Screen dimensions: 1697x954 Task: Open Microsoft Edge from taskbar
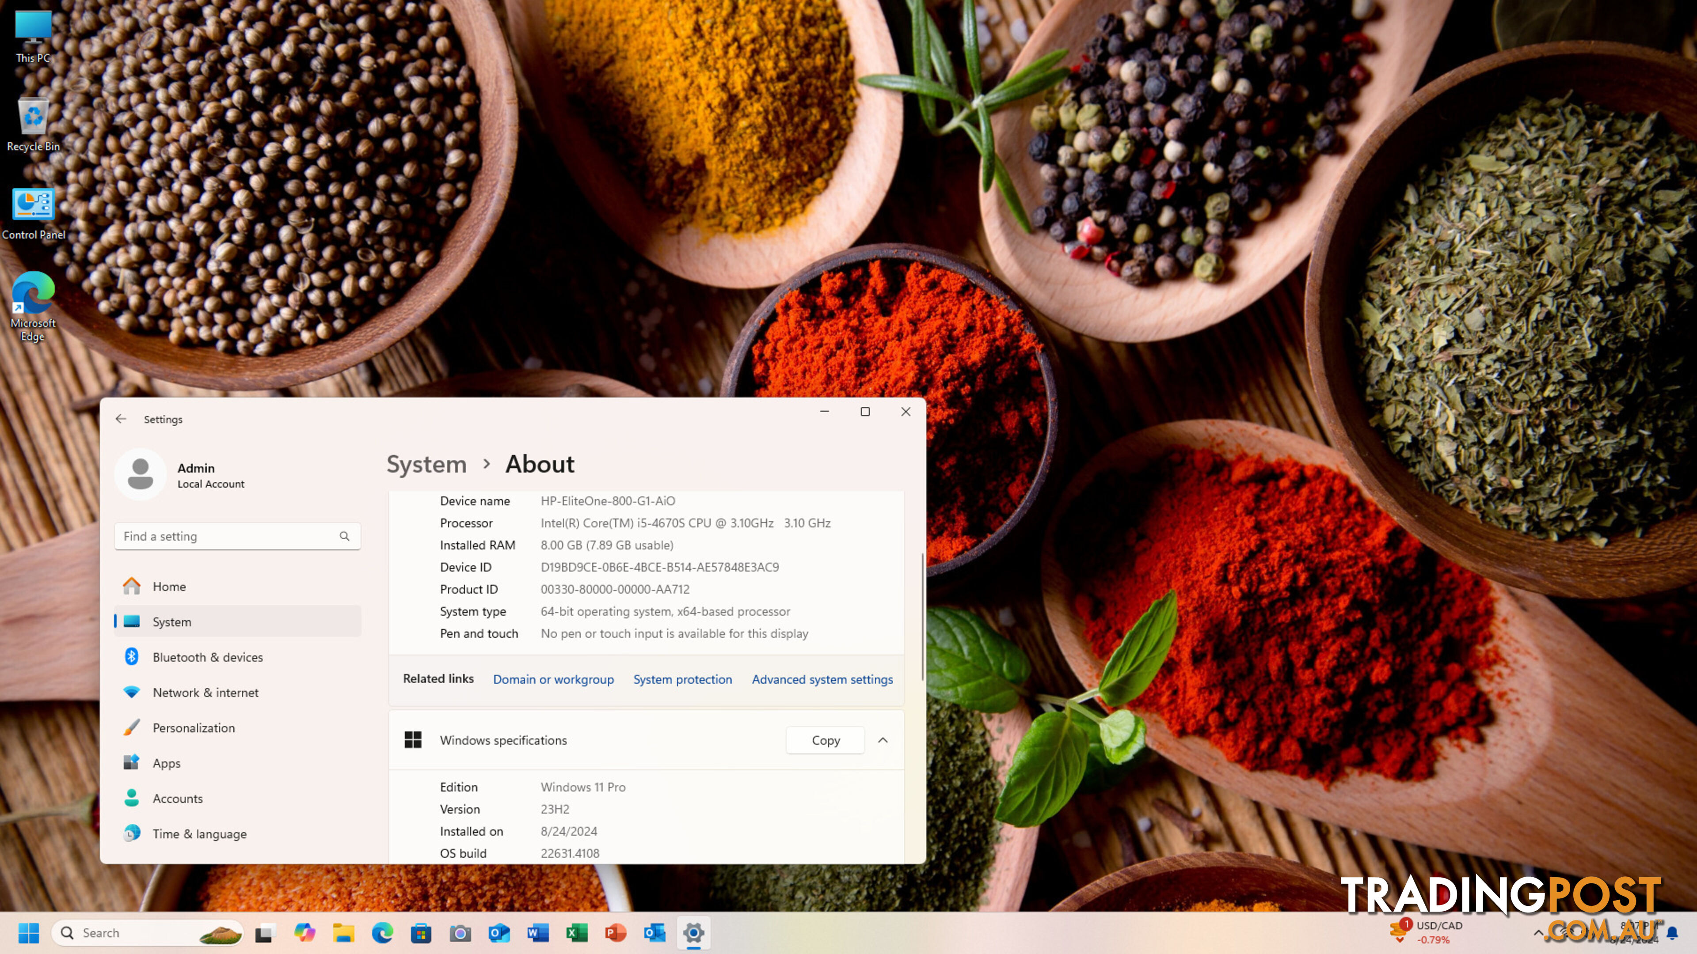tap(382, 932)
